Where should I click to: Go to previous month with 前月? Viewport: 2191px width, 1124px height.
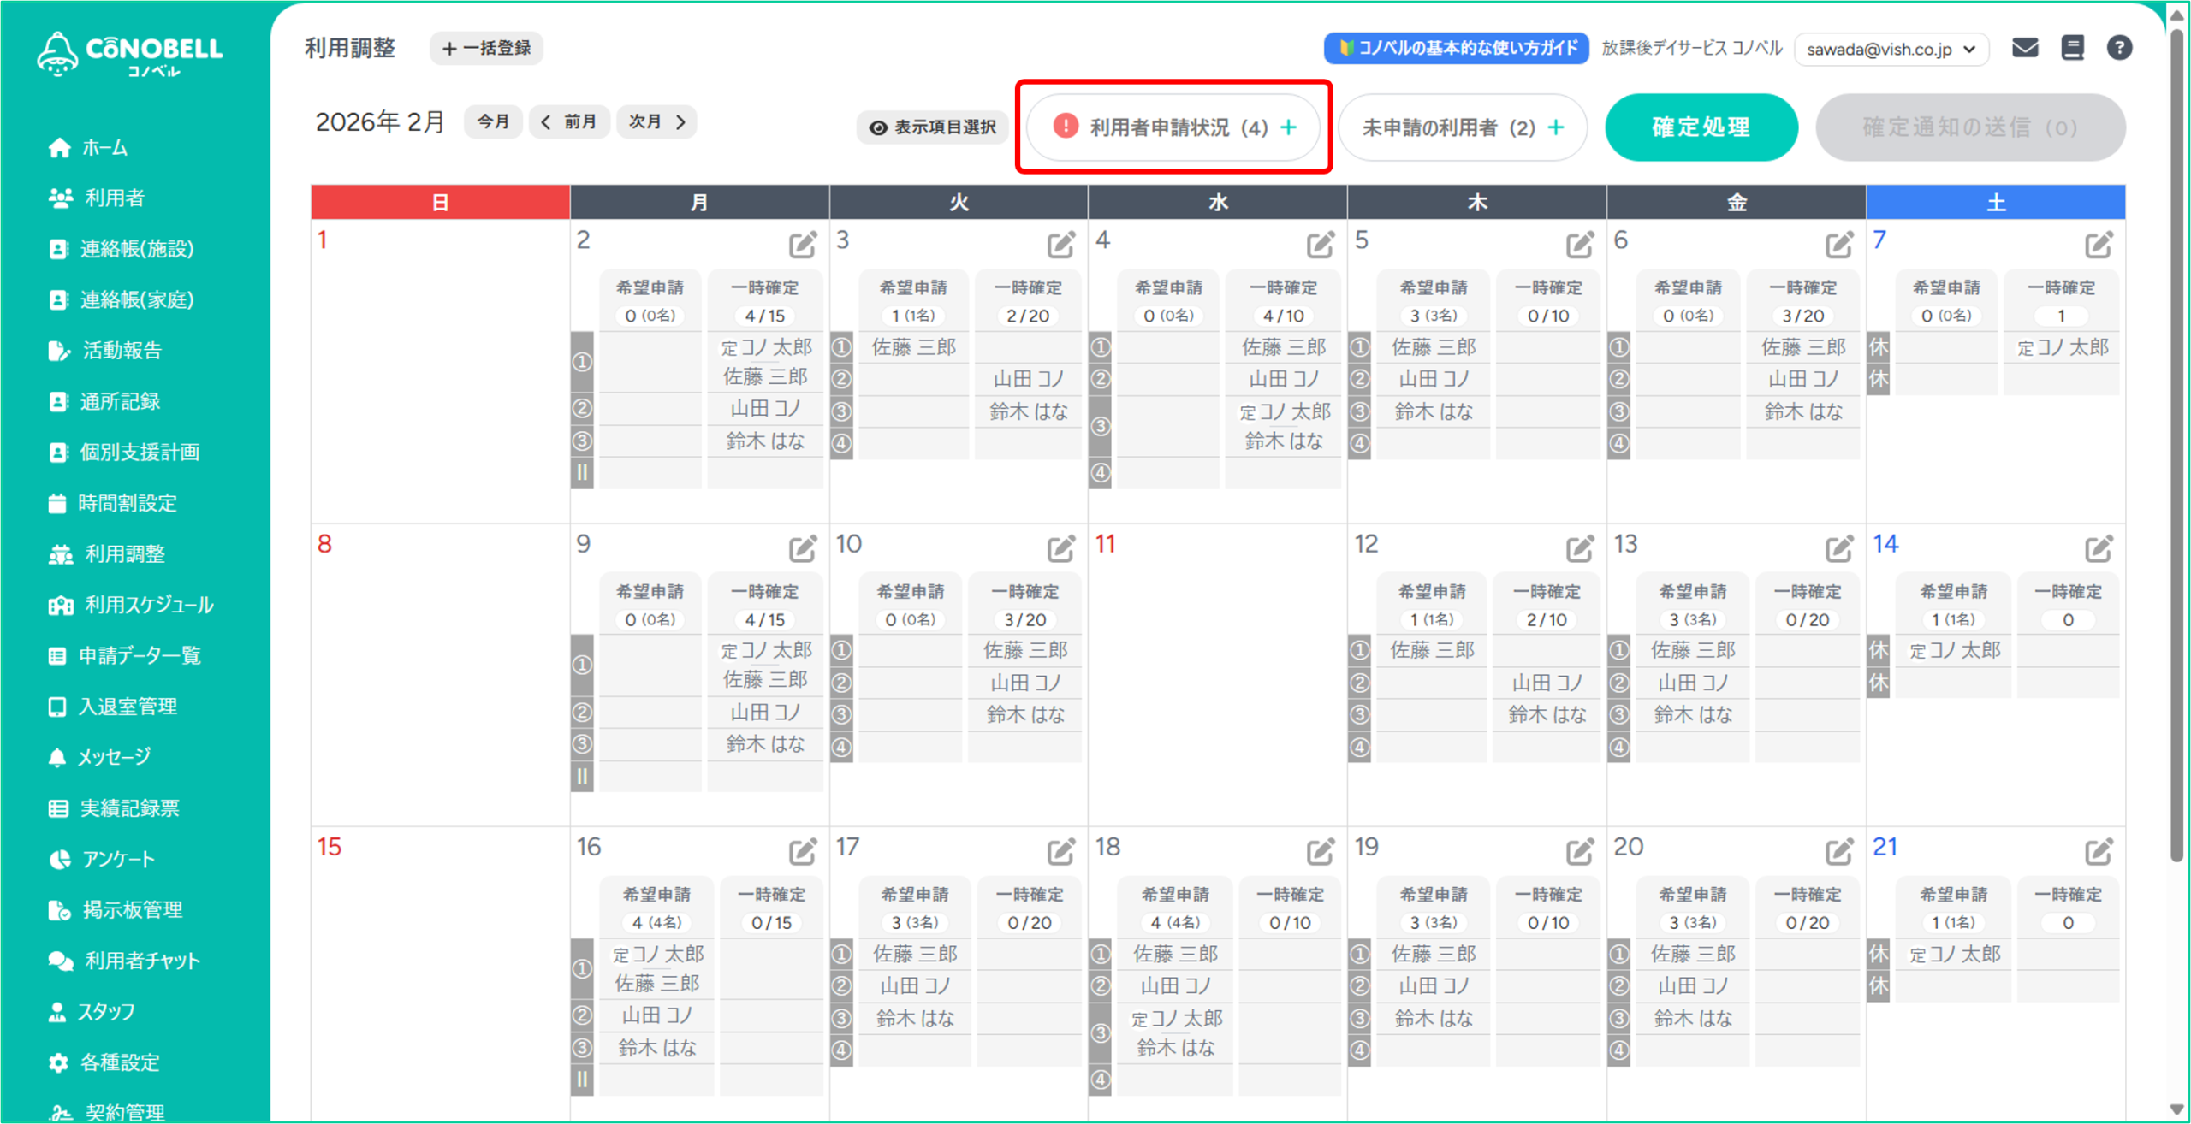click(569, 121)
